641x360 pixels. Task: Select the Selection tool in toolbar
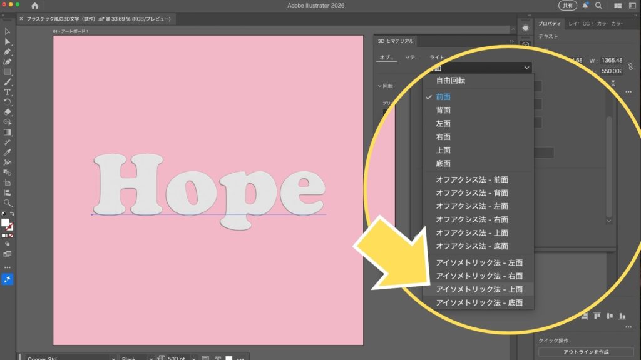[x=8, y=31]
